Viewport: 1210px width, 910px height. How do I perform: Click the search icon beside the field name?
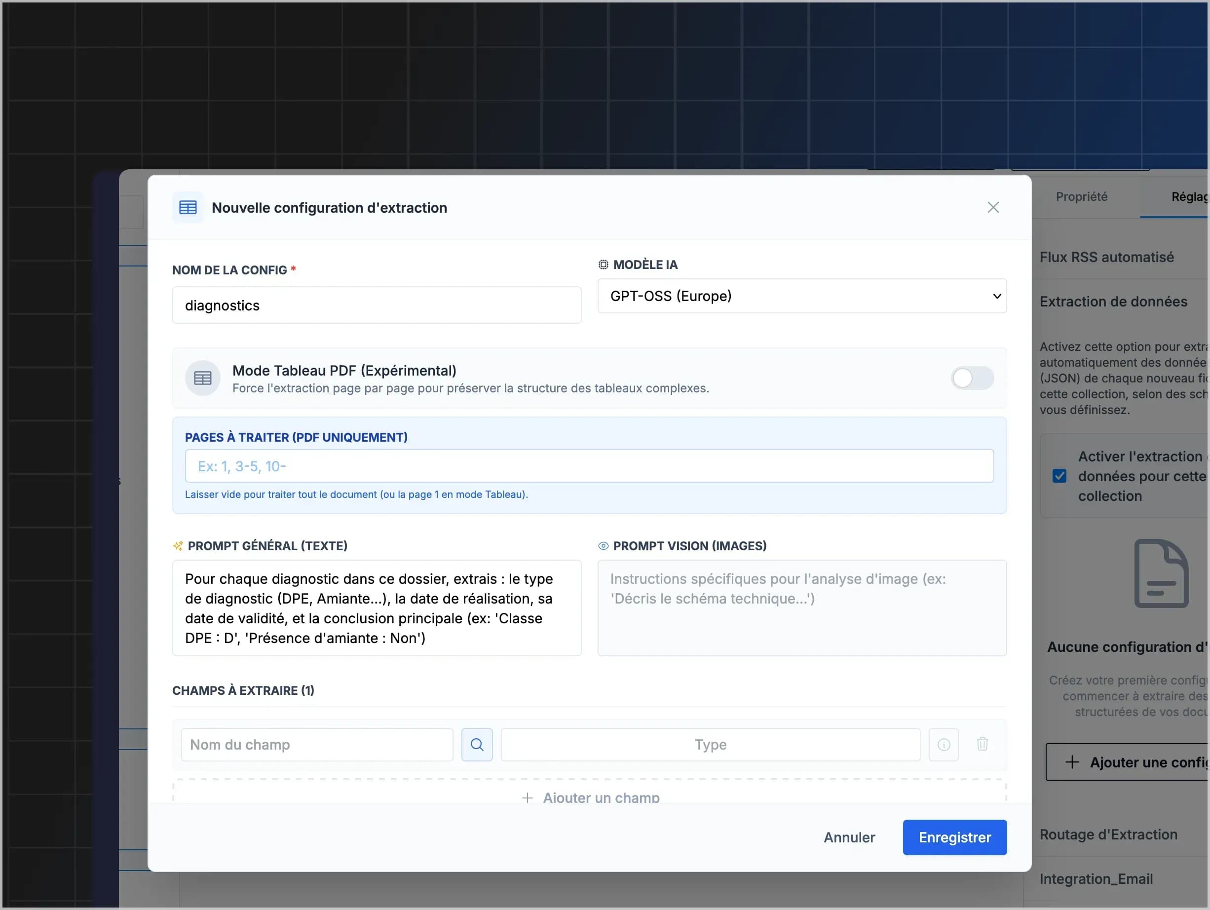pyautogui.click(x=477, y=744)
